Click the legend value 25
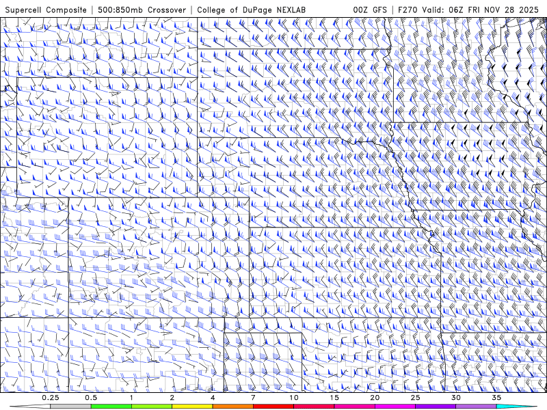547x410 pixels. tap(415, 398)
